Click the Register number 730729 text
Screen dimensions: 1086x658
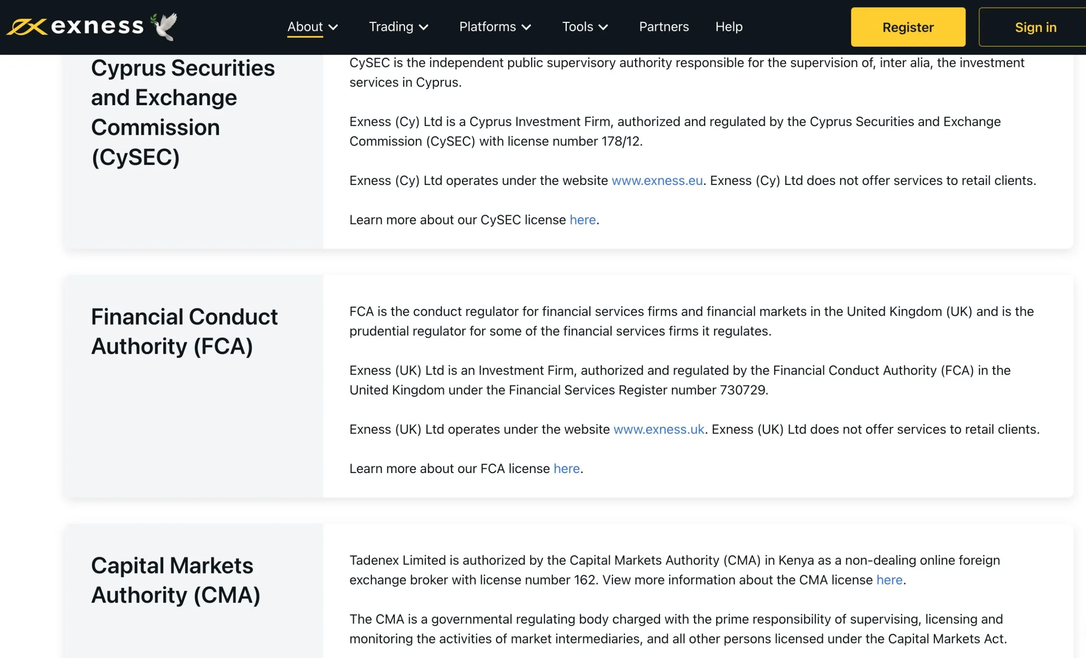coord(692,390)
